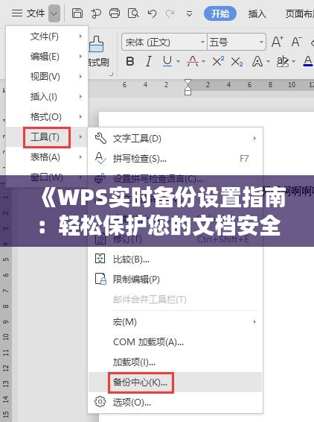Viewport: 314px width, 422px height.
Task: Toggle Subscript X₂ formatting
Action: (x=237, y=62)
